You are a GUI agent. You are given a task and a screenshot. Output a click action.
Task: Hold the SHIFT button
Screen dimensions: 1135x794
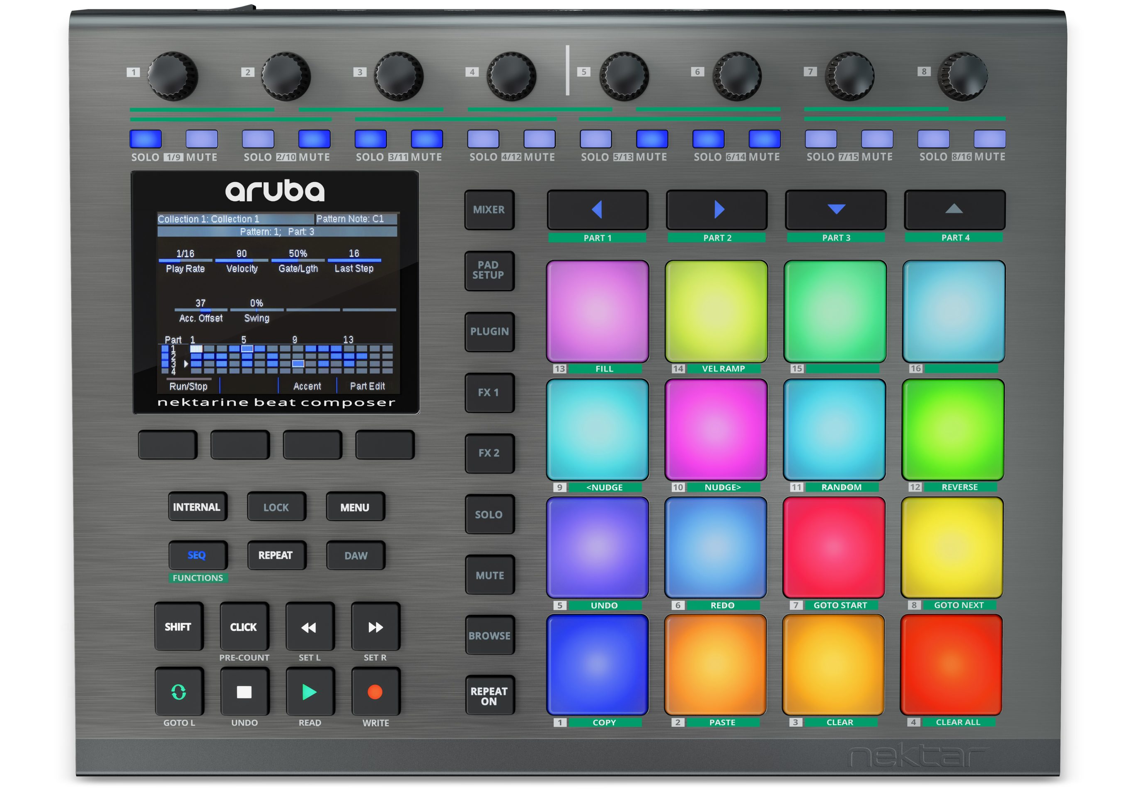tap(179, 627)
